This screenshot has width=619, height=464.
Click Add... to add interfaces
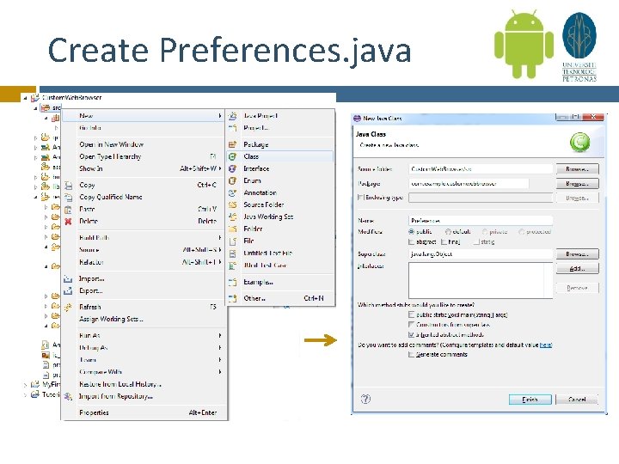(577, 268)
